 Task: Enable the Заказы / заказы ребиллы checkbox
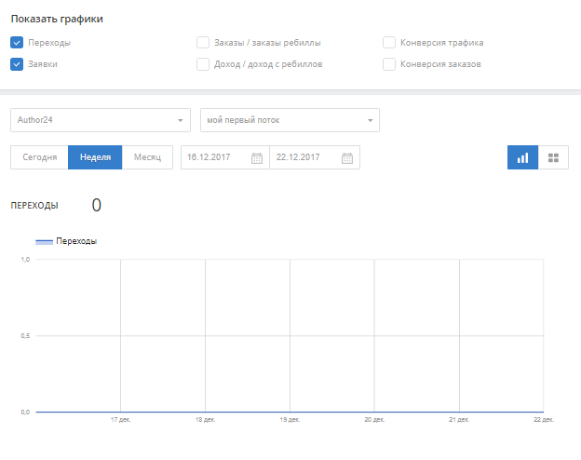[x=203, y=43]
